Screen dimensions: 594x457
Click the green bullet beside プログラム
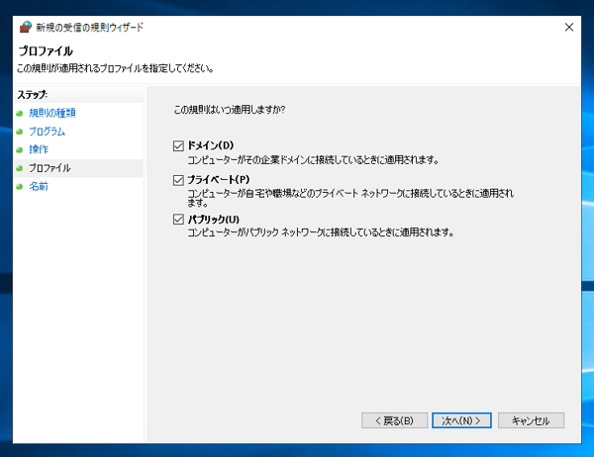pos(20,132)
